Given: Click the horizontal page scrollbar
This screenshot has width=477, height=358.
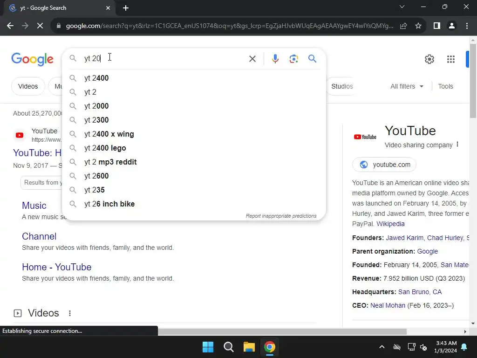Looking at the screenshot, I should [282, 331].
